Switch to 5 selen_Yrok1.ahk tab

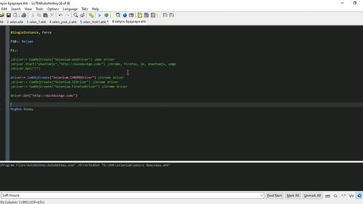[94, 22]
